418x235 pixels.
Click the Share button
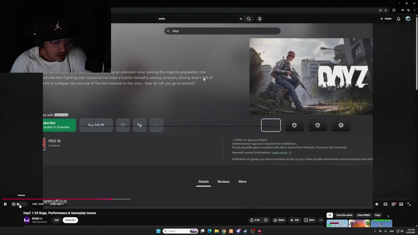pyautogui.click(x=279, y=220)
